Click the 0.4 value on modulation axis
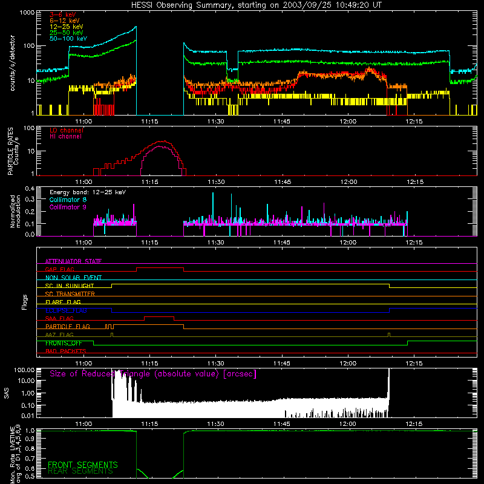 click(x=30, y=188)
